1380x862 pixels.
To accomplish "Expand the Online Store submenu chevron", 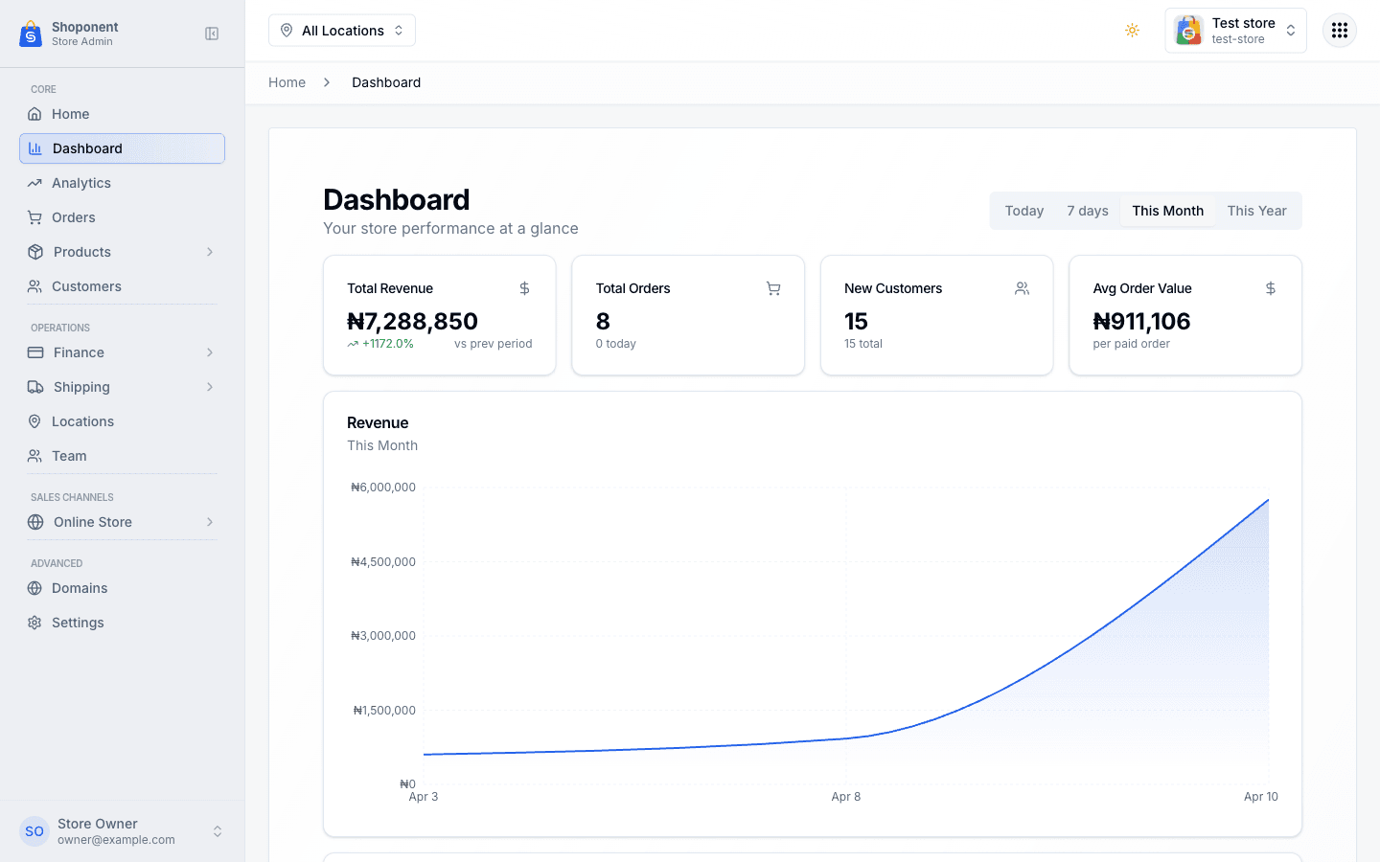I will pyautogui.click(x=210, y=522).
